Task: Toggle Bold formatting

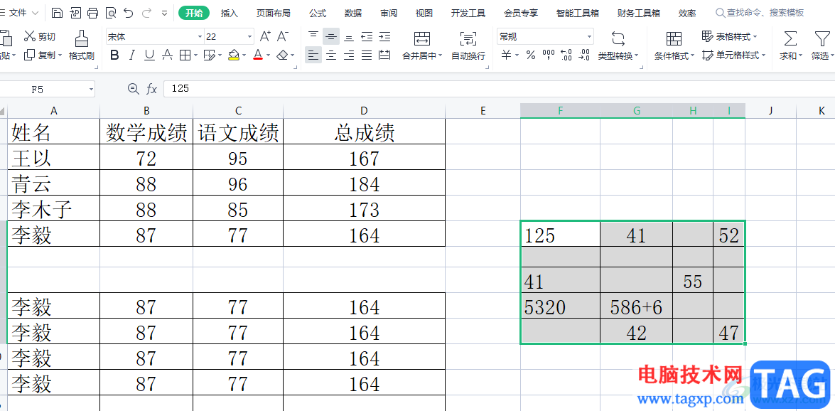Action: pyautogui.click(x=114, y=54)
